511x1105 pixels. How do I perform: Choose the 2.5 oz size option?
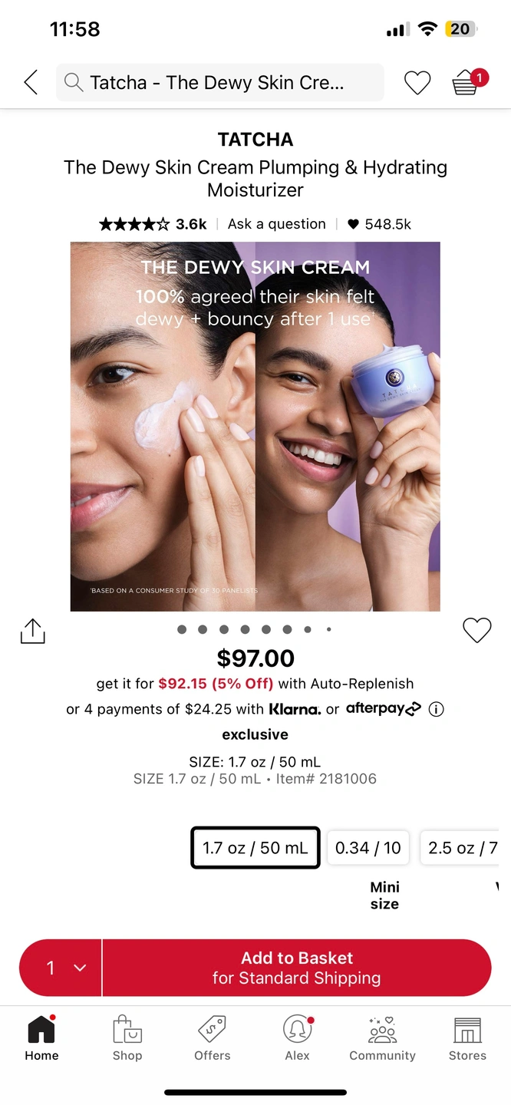[460, 848]
